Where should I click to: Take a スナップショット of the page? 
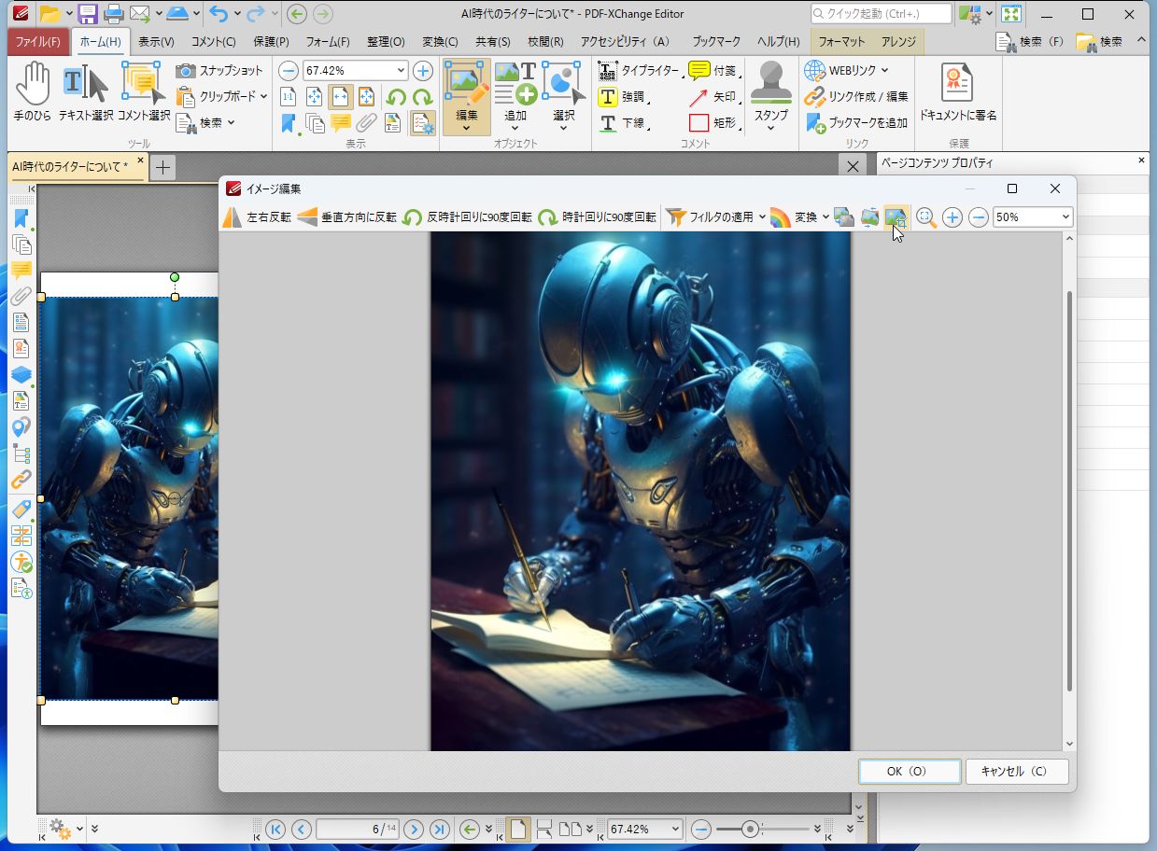pyautogui.click(x=220, y=71)
